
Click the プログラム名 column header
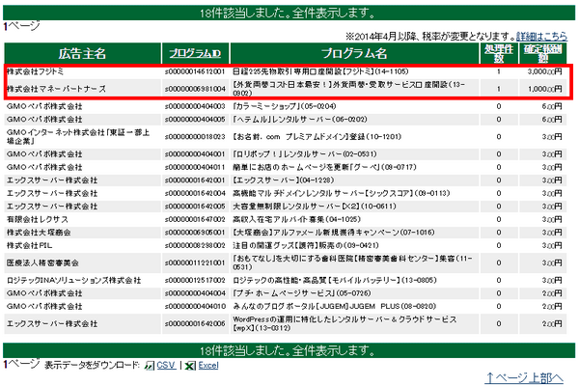tap(354, 53)
